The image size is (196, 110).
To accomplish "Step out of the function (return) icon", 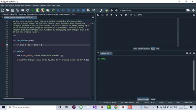I will click(x=73, y=10).
